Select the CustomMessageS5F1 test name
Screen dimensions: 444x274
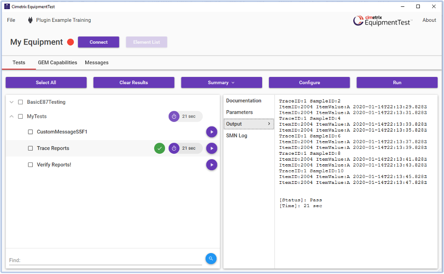tap(62, 132)
